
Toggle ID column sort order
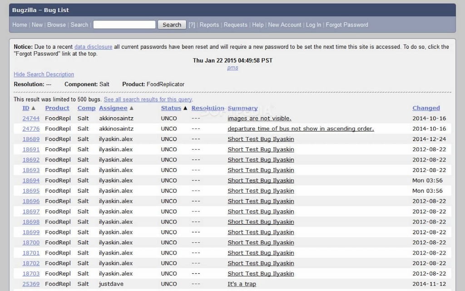pyautogui.click(x=26, y=108)
